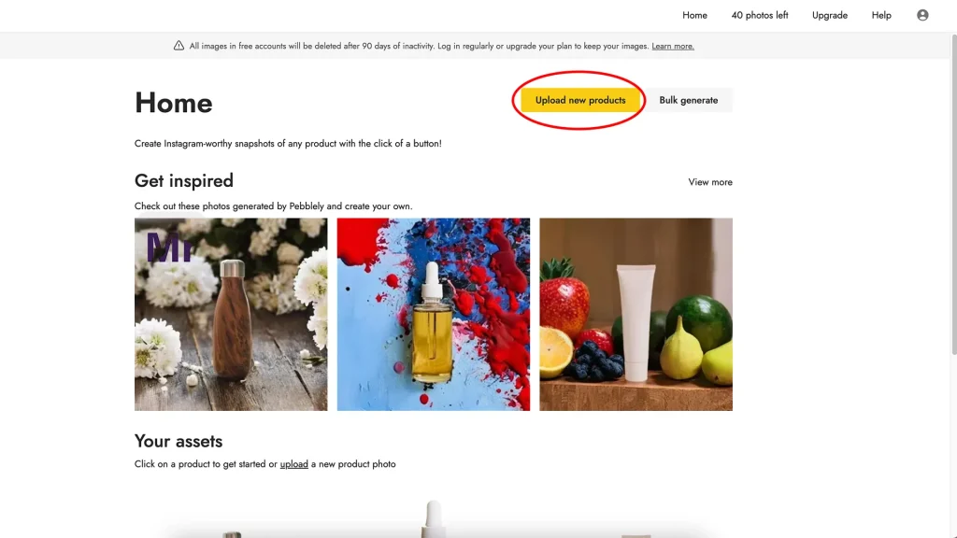Select the bottle cap asset at bottom left

tap(232, 534)
